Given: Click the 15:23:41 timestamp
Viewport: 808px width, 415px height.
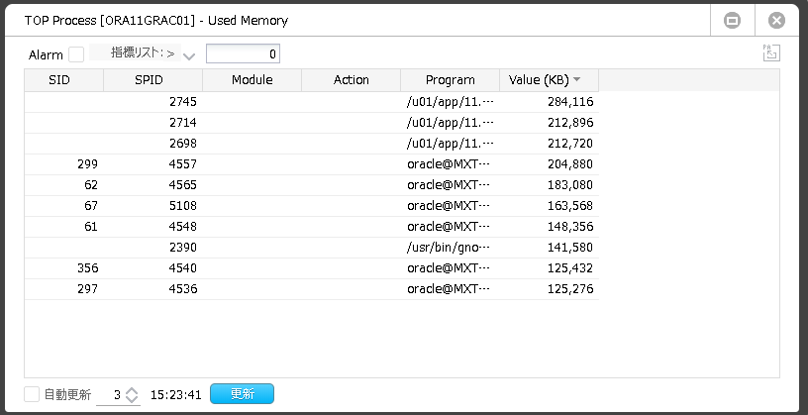Looking at the screenshot, I should [x=175, y=395].
